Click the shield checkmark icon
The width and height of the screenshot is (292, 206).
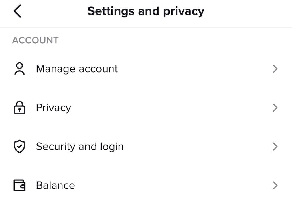coord(19,147)
